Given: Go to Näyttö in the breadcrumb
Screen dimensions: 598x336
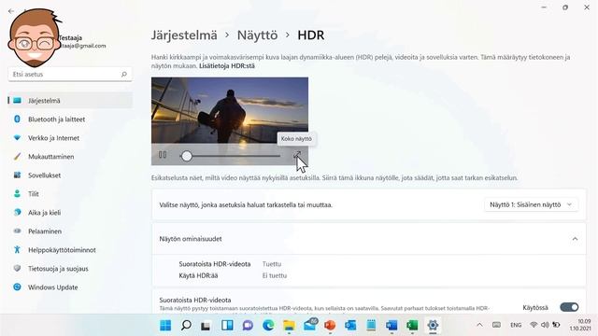Looking at the screenshot, I should 258,35.
